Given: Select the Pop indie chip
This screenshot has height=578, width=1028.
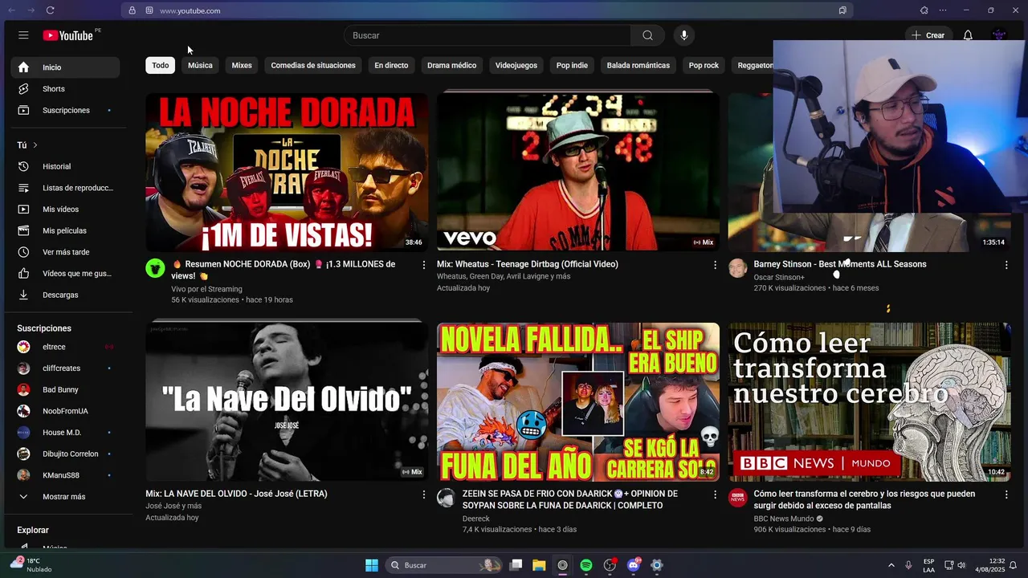Looking at the screenshot, I should coord(572,65).
